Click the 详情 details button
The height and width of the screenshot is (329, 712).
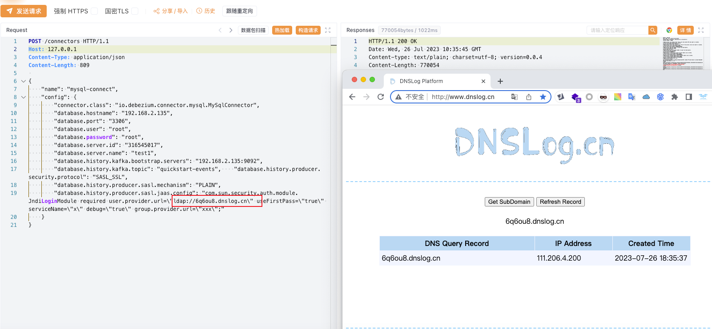tap(685, 30)
